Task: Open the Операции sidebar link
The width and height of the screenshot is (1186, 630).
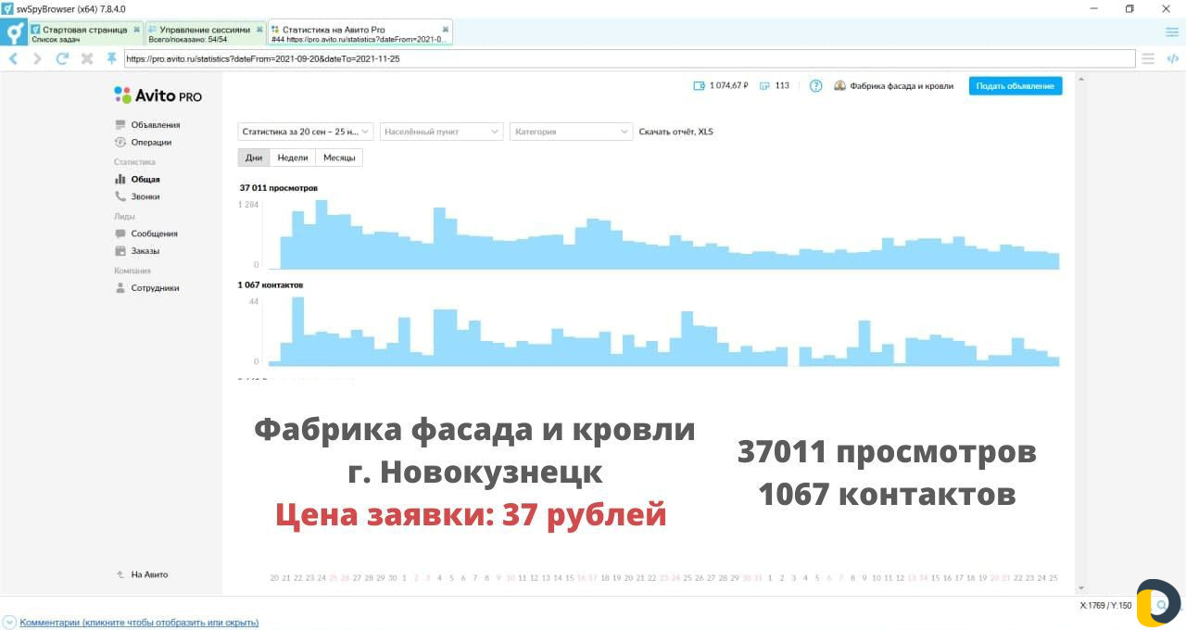Action: point(151,143)
